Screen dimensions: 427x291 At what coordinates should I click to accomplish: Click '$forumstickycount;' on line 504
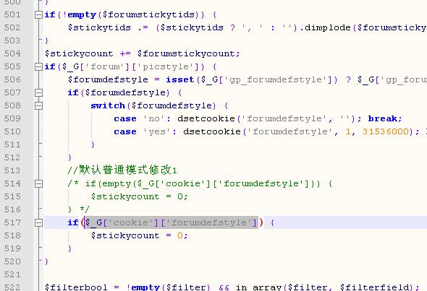click(188, 53)
